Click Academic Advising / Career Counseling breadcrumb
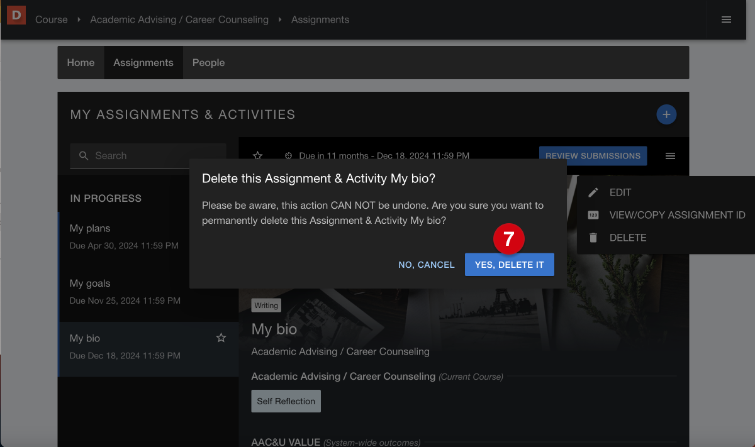Viewport: 755px width, 447px height. [179, 19]
